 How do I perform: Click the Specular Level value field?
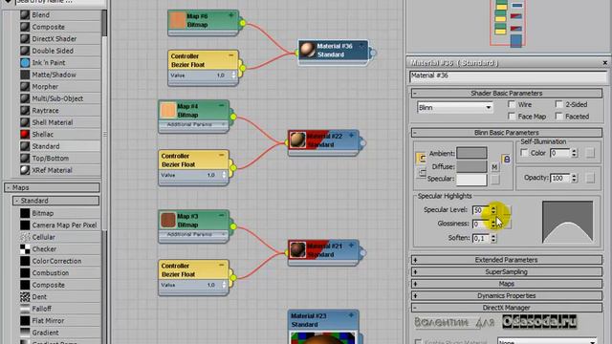coord(481,210)
